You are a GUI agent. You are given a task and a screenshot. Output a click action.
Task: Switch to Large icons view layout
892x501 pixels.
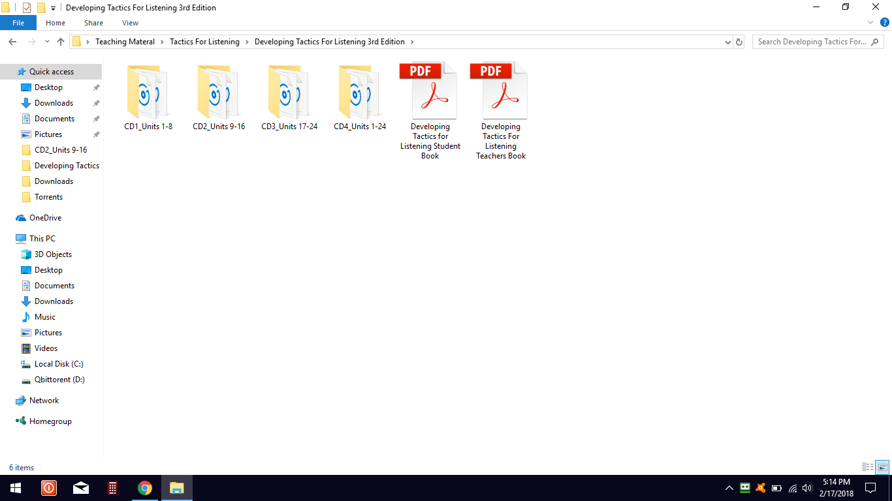pos(882,467)
